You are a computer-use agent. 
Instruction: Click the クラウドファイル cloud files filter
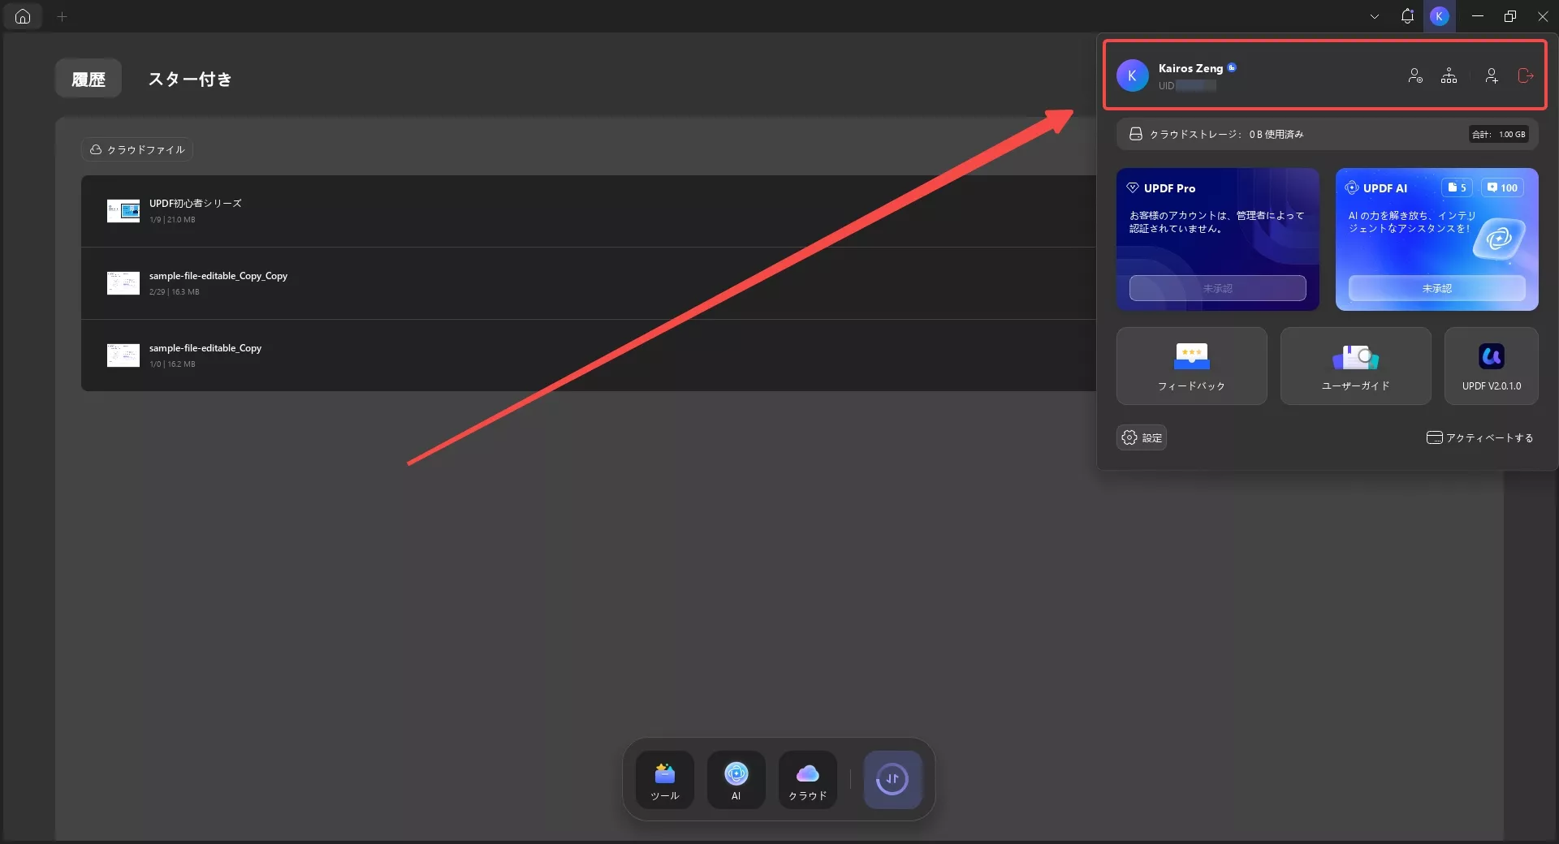[x=137, y=149]
